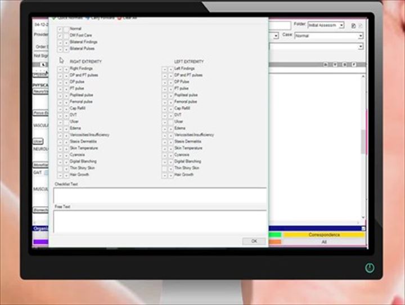Click the plus box for Right Findings

[x=66, y=69]
